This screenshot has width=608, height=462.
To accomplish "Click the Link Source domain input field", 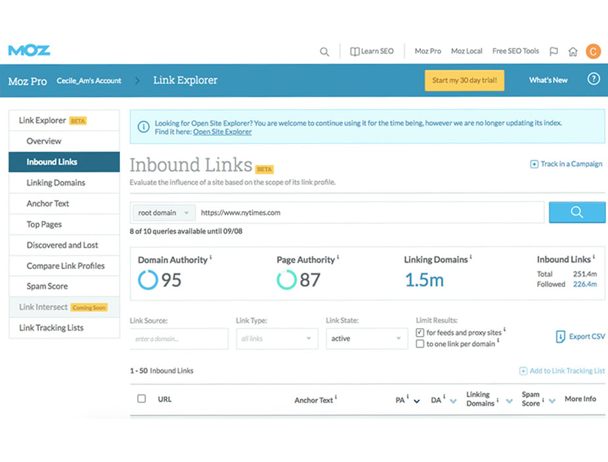I will (179, 339).
